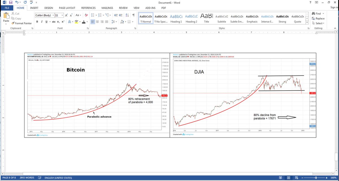The image size is (339, 181).
Task: Toggle Underline formatting
Action: click(46, 22)
